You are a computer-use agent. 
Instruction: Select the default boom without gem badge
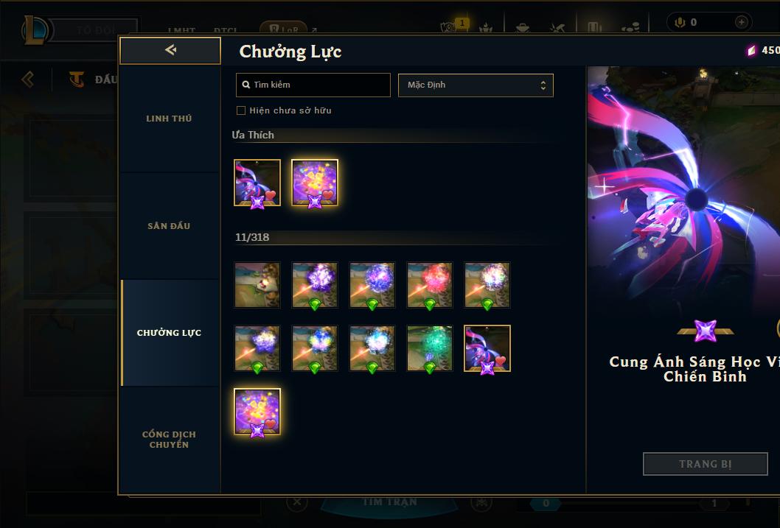click(x=257, y=285)
